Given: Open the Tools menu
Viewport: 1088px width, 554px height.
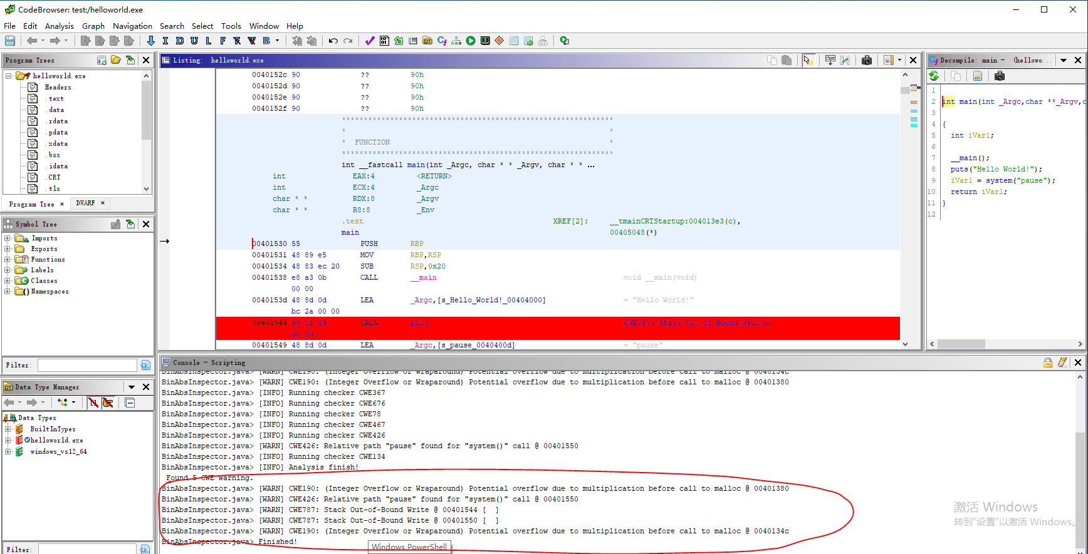Looking at the screenshot, I should [x=231, y=26].
